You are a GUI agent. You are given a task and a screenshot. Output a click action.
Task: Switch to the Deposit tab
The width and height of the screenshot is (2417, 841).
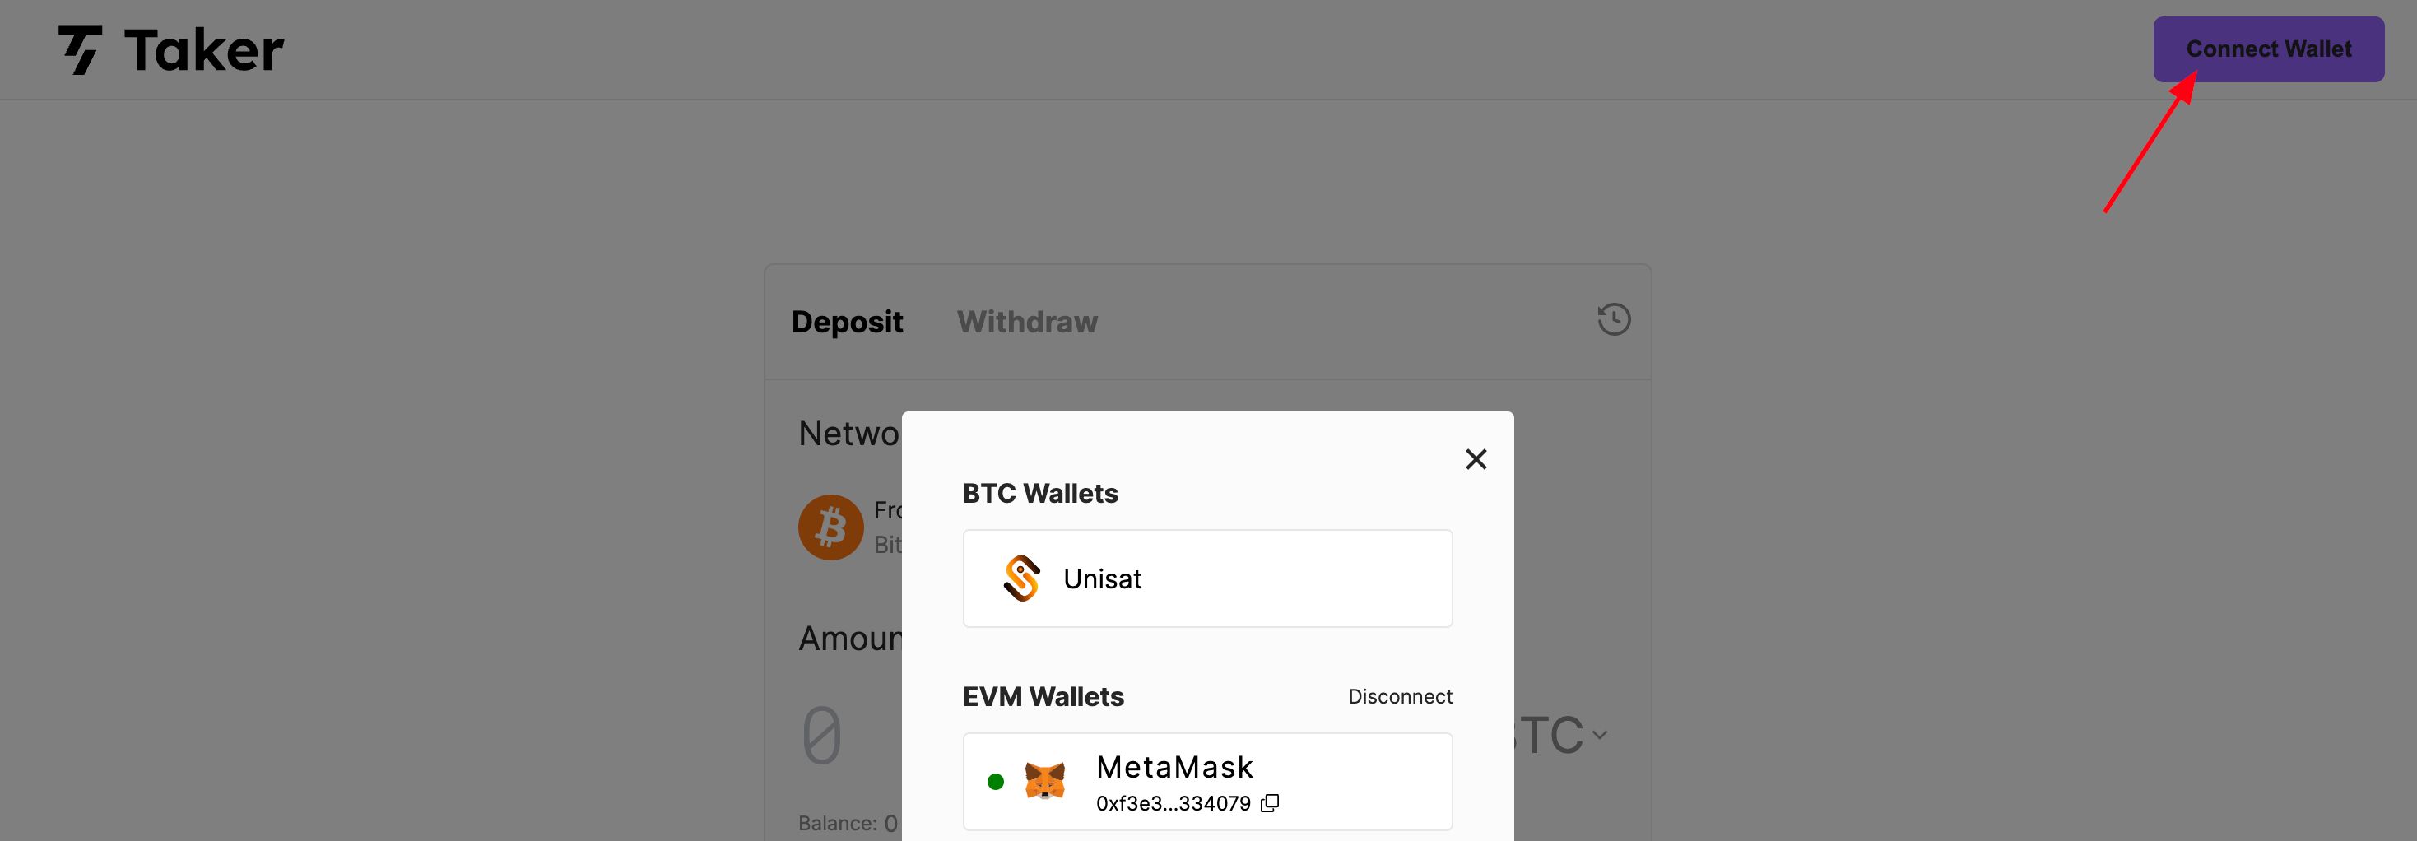click(x=848, y=322)
